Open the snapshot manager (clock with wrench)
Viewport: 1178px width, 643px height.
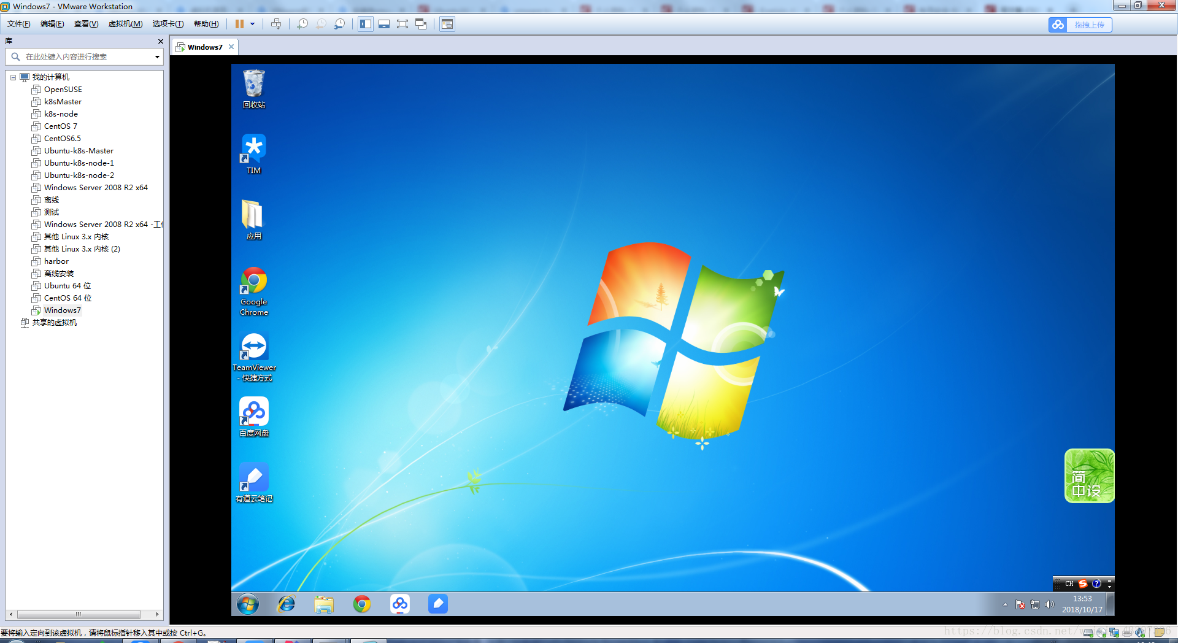[339, 24]
